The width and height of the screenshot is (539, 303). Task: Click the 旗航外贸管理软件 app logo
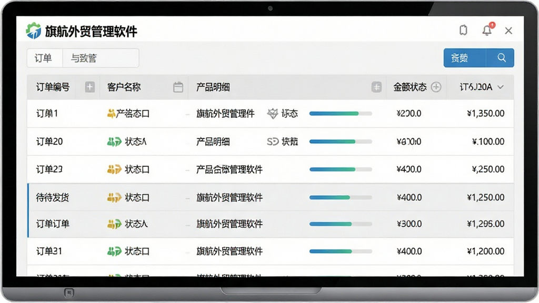33,31
